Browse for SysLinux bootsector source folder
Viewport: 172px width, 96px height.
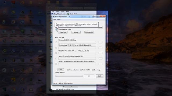point(100,64)
